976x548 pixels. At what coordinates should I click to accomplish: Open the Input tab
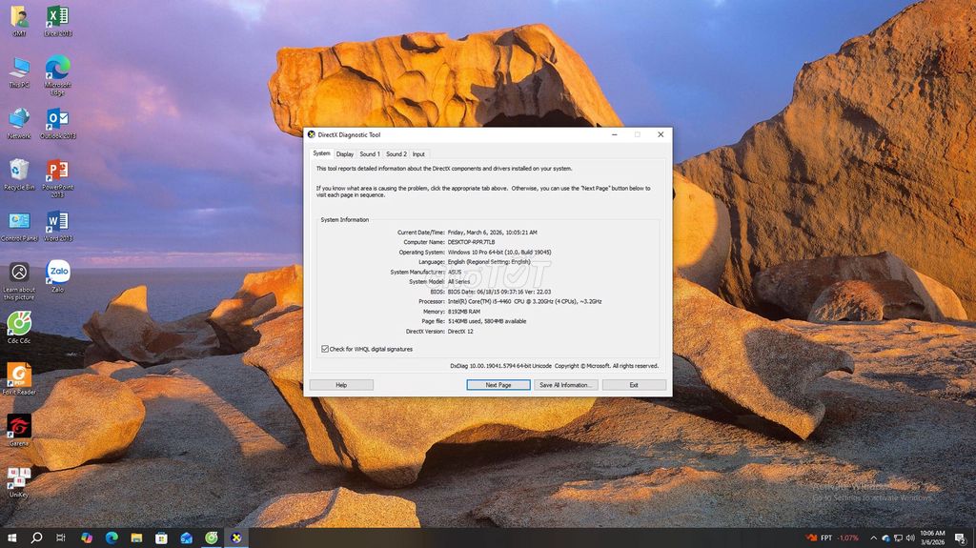tap(418, 153)
